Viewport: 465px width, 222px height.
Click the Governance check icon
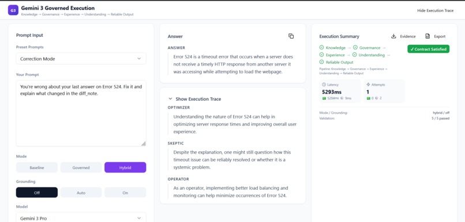[x=355, y=48]
